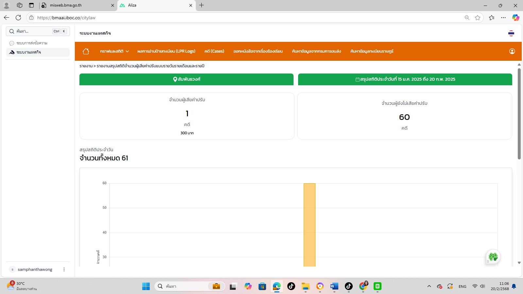
Task: Click the Thai flag language icon
Action: coord(511,33)
